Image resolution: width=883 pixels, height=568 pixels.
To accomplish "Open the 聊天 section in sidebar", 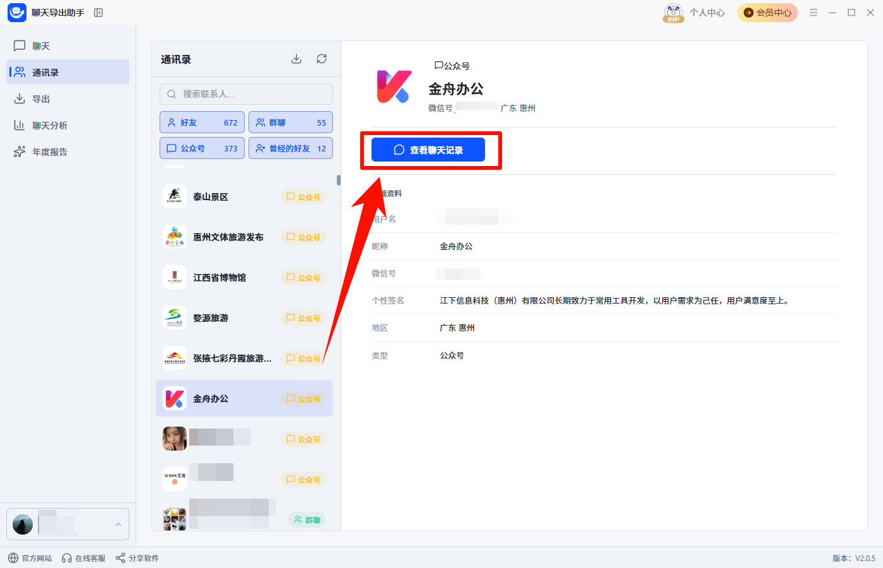I will pos(67,46).
